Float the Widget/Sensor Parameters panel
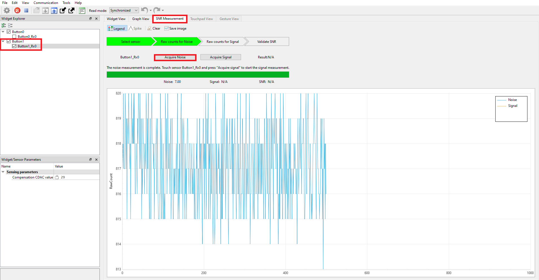This screenshot has width=539, height=280. 90,160
